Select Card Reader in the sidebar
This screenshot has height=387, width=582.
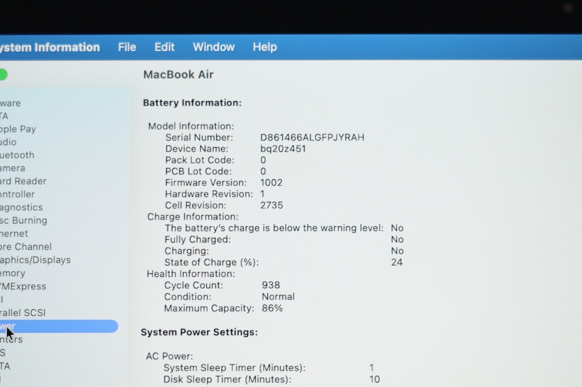point(23,181)
